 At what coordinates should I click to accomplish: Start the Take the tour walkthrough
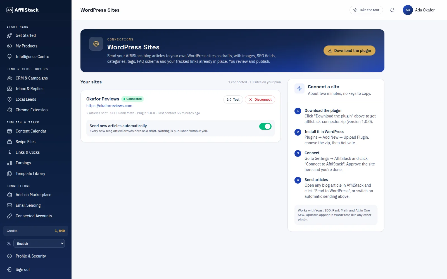(x=366, y=10)
